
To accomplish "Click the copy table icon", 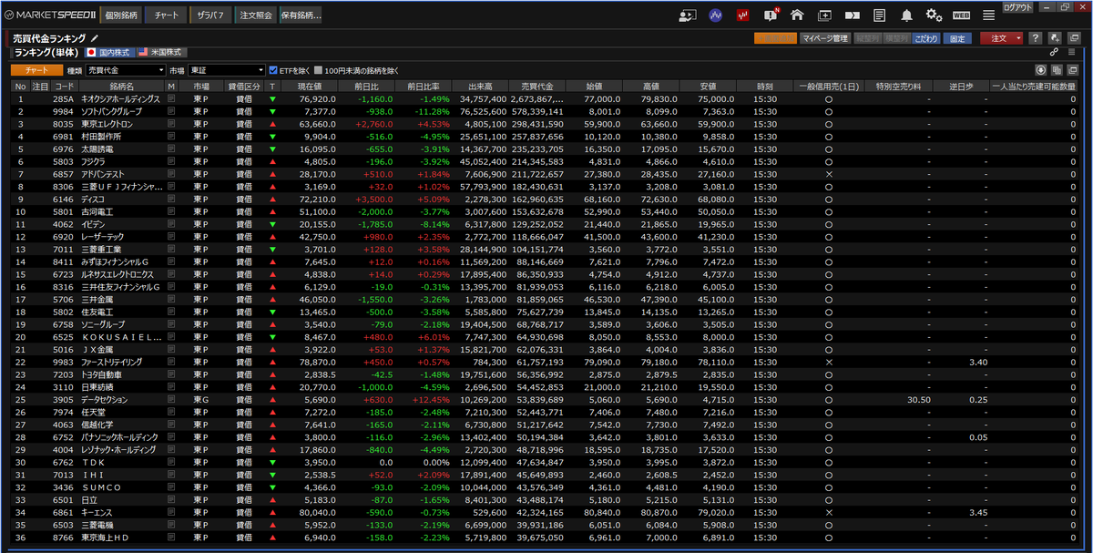I will 1057,70.
